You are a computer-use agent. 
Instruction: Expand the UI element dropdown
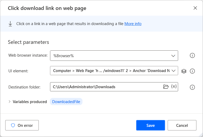[173, 71]
